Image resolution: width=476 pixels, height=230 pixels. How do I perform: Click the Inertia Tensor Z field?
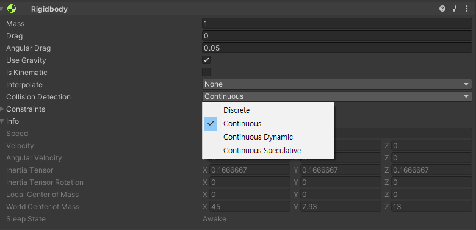pos(431,170)
